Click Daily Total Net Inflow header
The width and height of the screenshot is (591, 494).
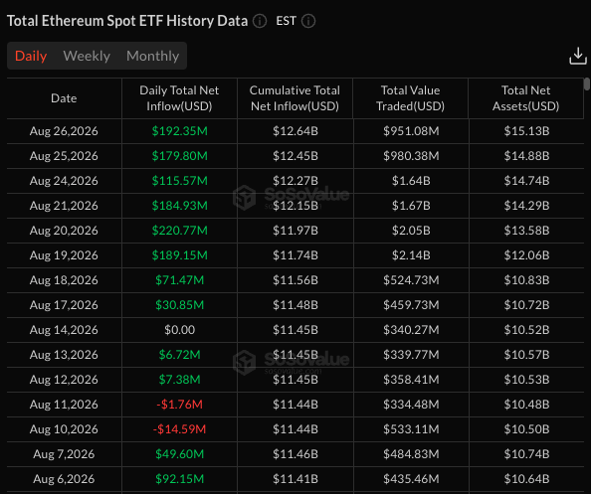point(179,98)
